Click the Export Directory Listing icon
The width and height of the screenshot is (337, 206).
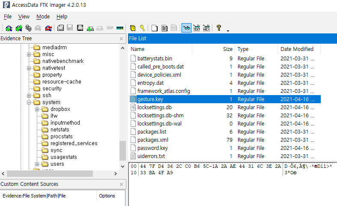coord(174,28)
